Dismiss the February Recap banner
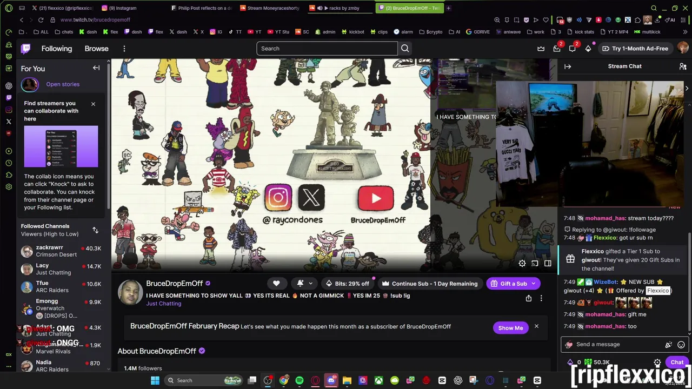Viewport: 692px width, 389px height. [x=536, y=326]
